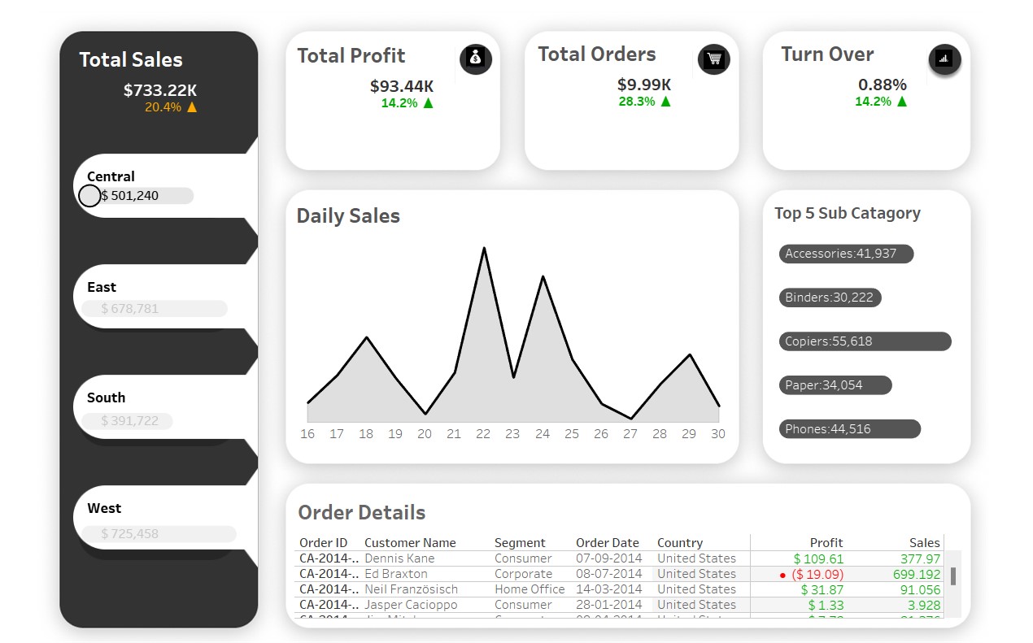Image resolution: width=1033 pixels, height=643 pixels.
Task: Select the Accessories sub-category bar
Action: pos(846,254)
